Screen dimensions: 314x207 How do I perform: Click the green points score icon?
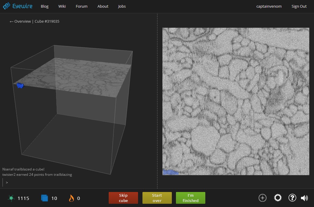coord(11,198)
